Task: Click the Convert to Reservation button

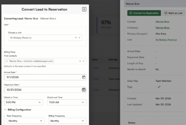Action: point(144,13)
